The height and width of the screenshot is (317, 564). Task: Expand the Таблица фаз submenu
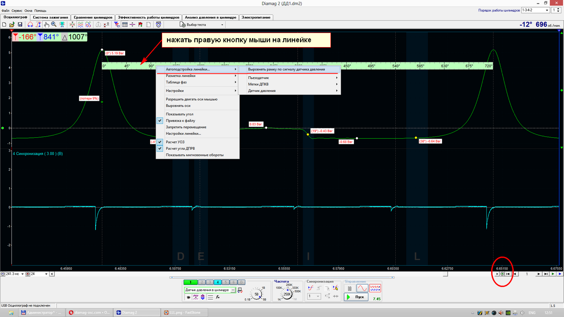click(198, 82)
